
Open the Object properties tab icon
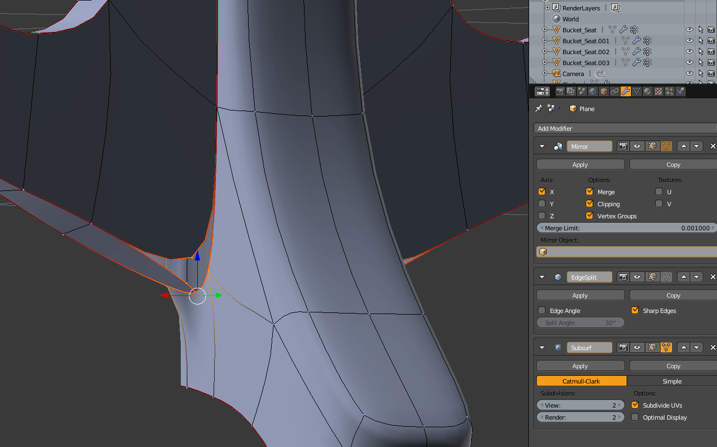[604, 91]
